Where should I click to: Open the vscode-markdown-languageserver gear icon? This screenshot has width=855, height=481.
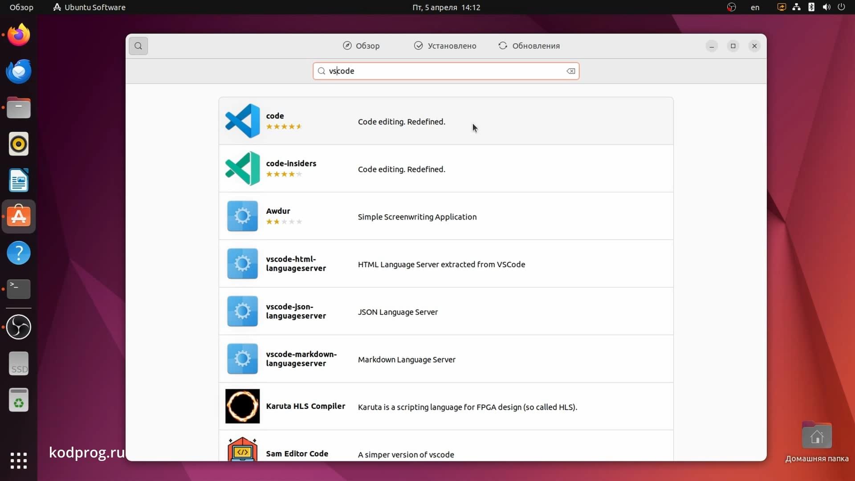pyautogui.click(x=242, y=359)
